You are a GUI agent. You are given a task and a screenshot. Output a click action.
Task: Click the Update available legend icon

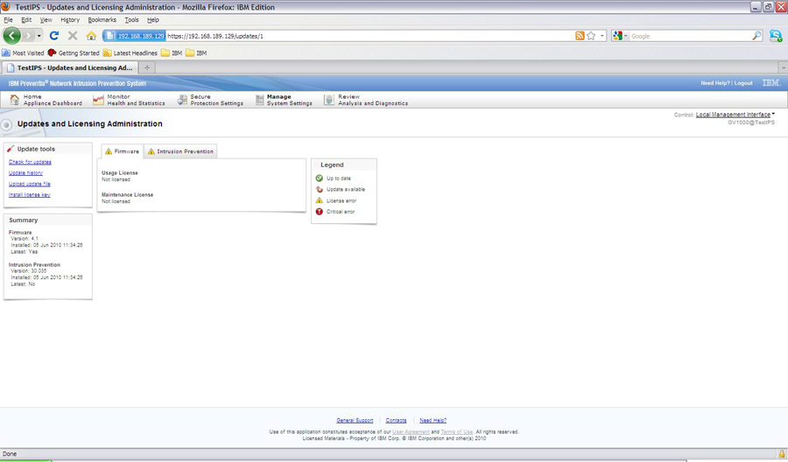point(319,189)
